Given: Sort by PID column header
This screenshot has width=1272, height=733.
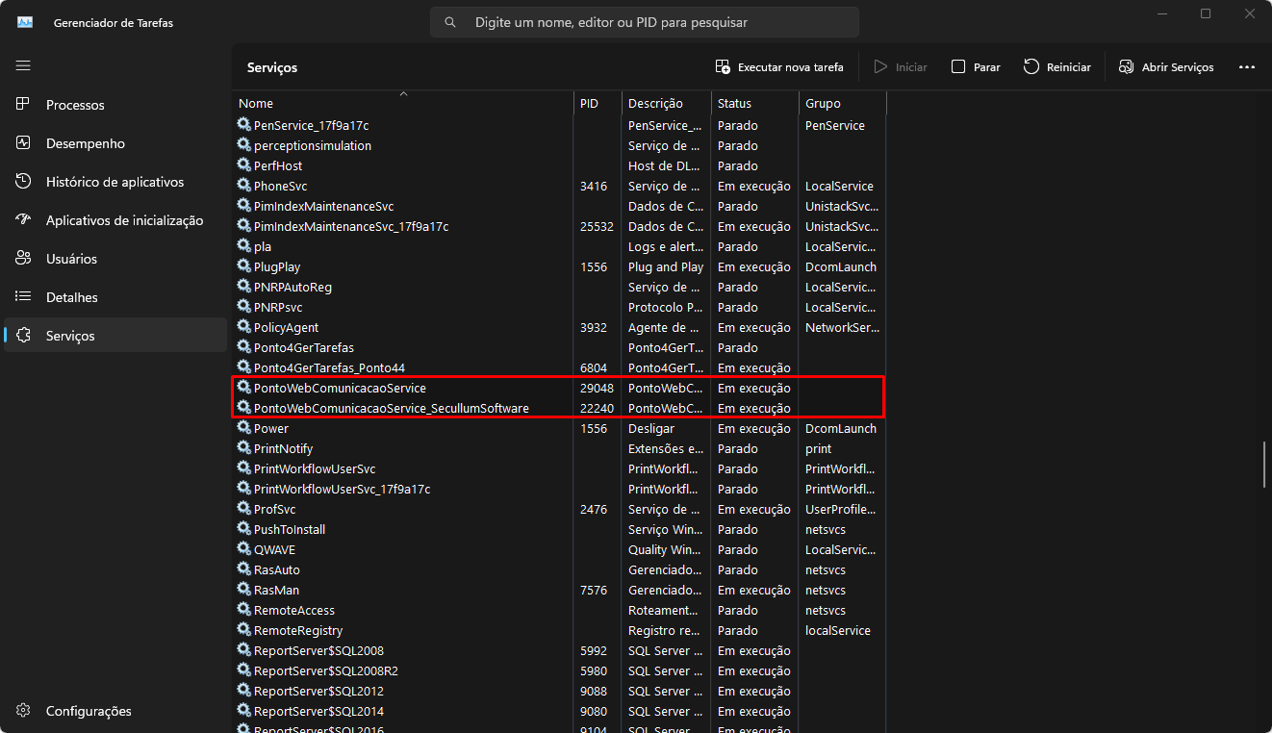Looking at the screenshot, I should 589,103.
